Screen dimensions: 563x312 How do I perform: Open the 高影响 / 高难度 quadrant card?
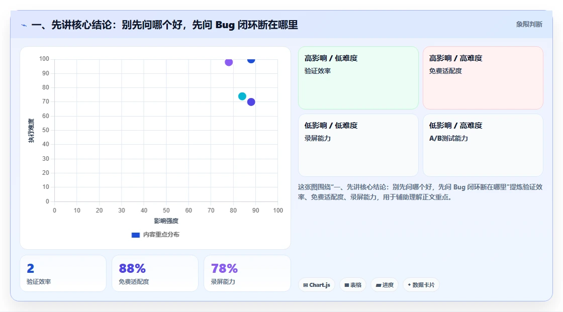point(483,77)
